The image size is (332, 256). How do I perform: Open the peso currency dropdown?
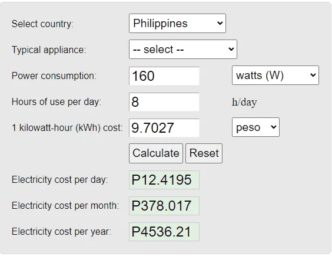point(255,127)
